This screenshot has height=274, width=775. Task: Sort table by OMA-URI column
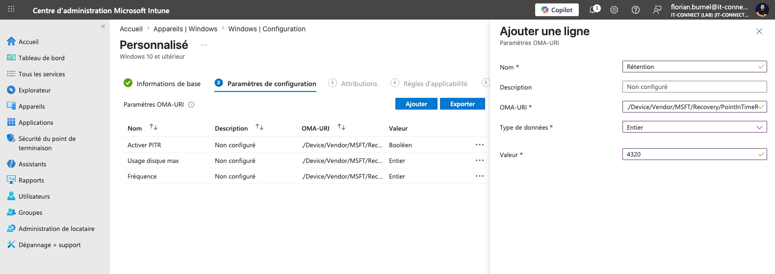pos(341,127)
